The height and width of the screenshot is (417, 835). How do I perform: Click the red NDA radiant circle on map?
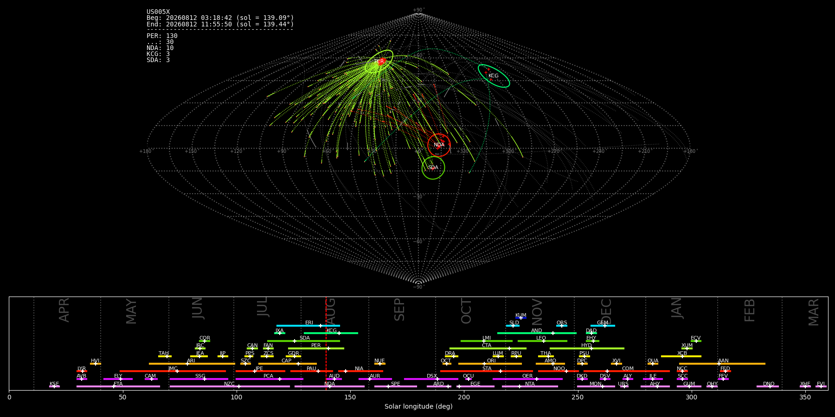point(439,145)
